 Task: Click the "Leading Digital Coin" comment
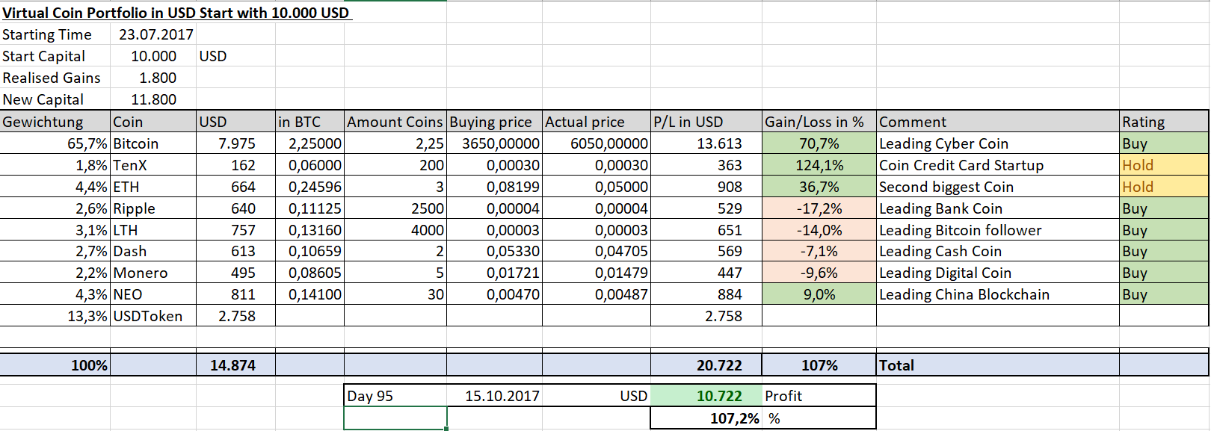(997, 273)
